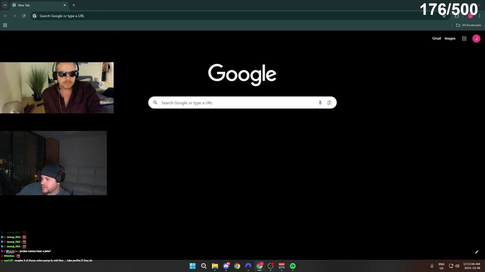Open the blue mountain taskbar app
Viewport: 485px width, 272px height.
point(248,266)
